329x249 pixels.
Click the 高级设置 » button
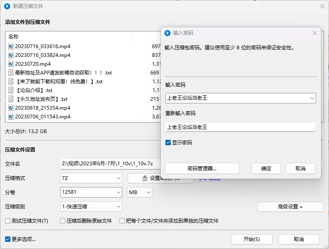[x=290, y=207]
